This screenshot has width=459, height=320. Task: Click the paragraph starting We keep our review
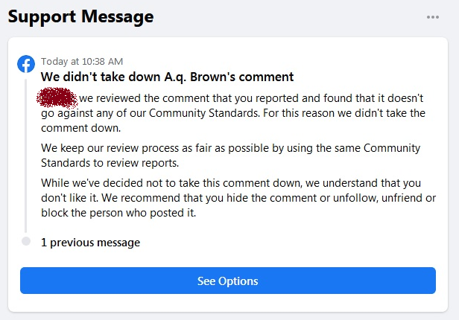231,156
